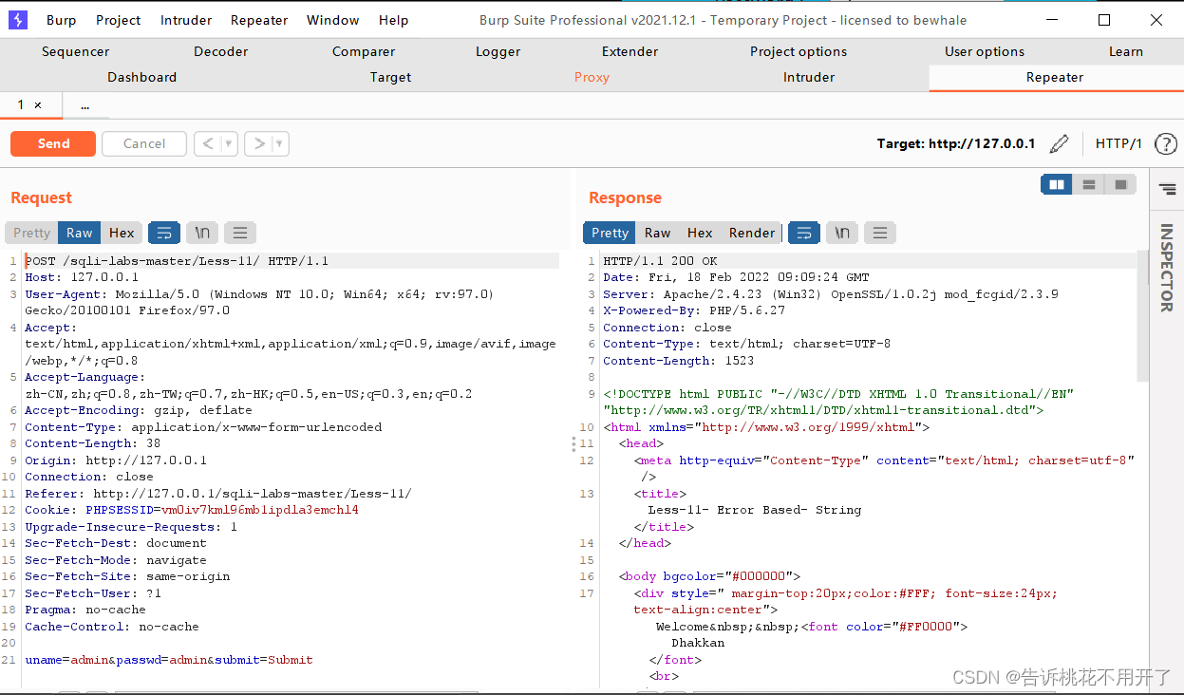The image size is (1184, 695).
Task: Go to the Dashboard tab
Action: [x=142, y=78]
